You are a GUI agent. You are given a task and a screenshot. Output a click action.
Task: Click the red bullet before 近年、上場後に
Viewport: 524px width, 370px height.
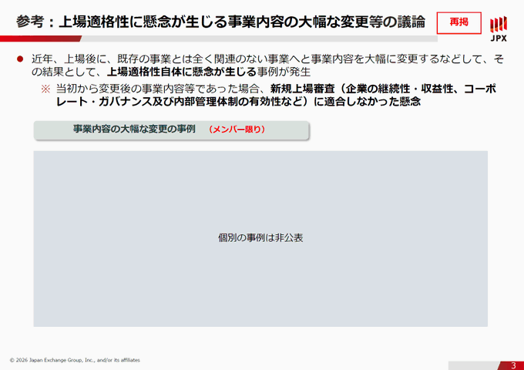pos(20,59)
